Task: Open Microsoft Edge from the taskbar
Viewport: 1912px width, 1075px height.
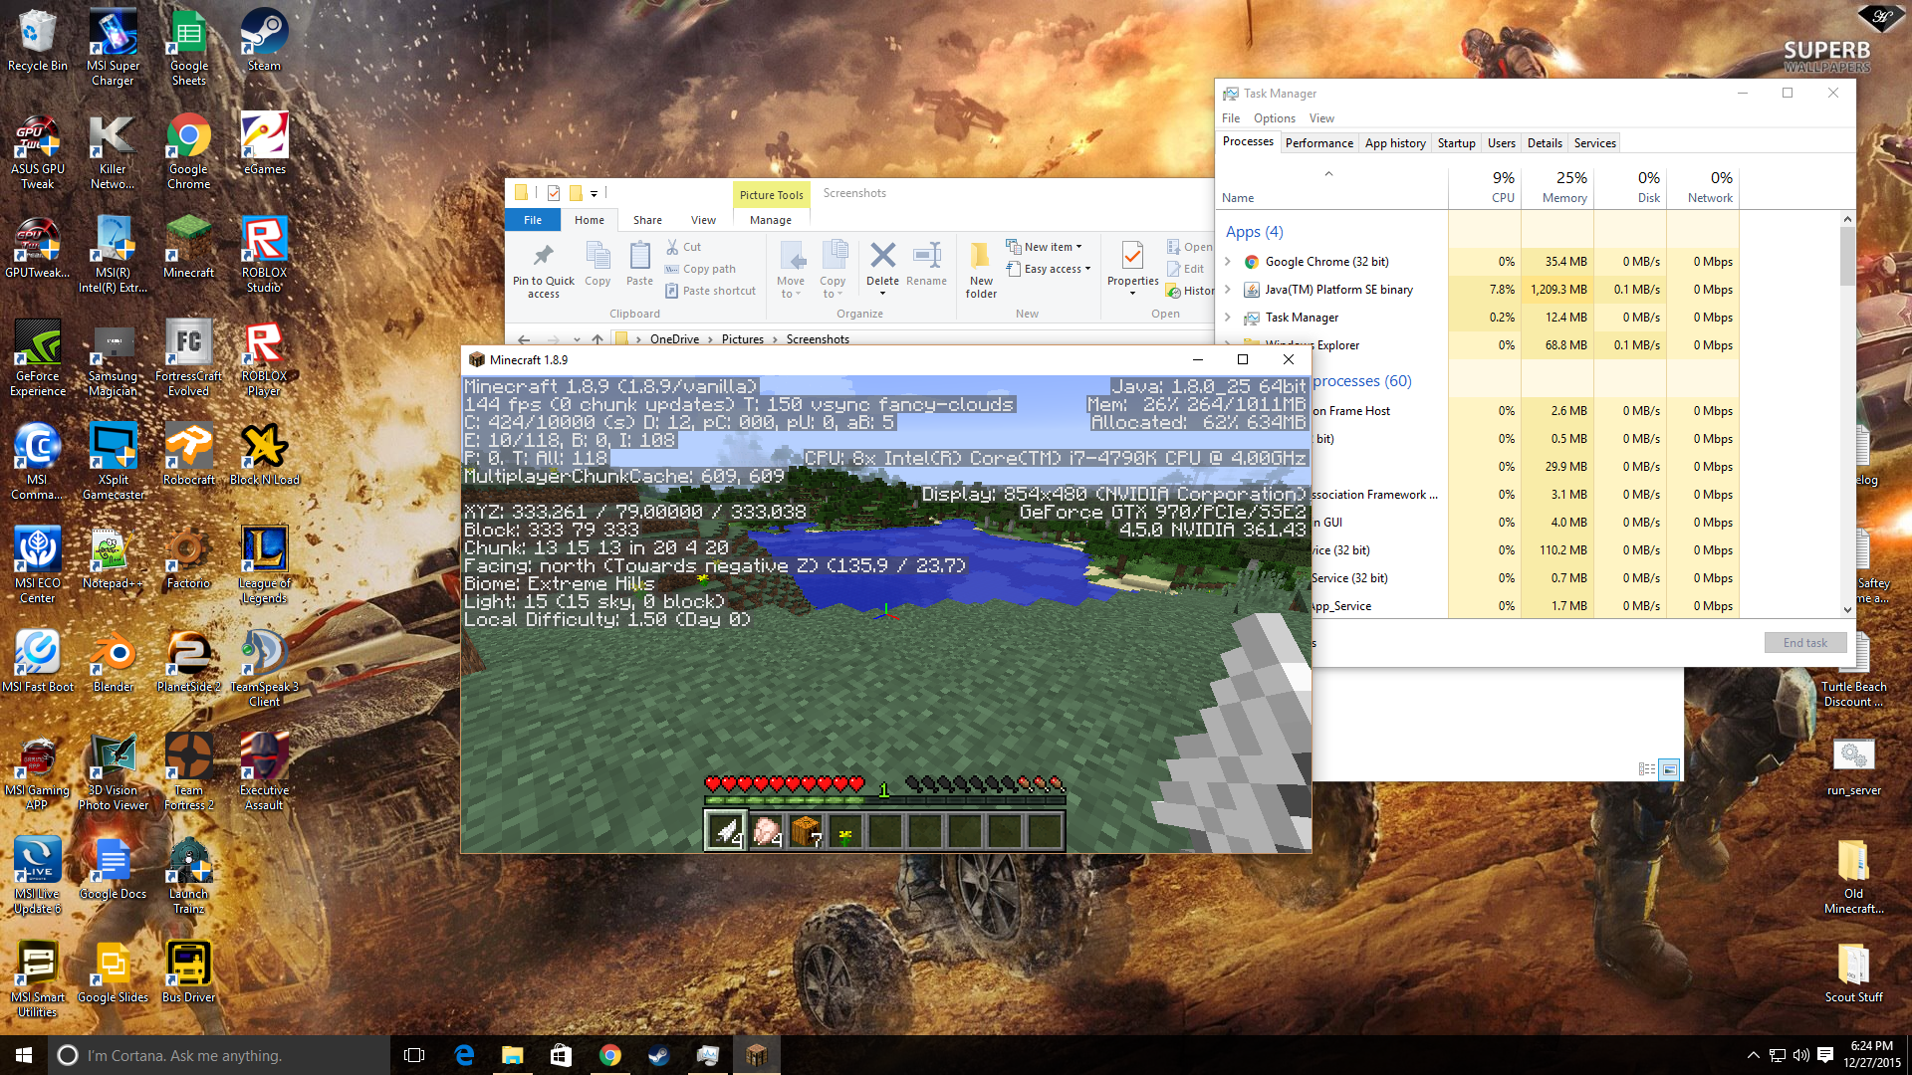Action: 464,1055
